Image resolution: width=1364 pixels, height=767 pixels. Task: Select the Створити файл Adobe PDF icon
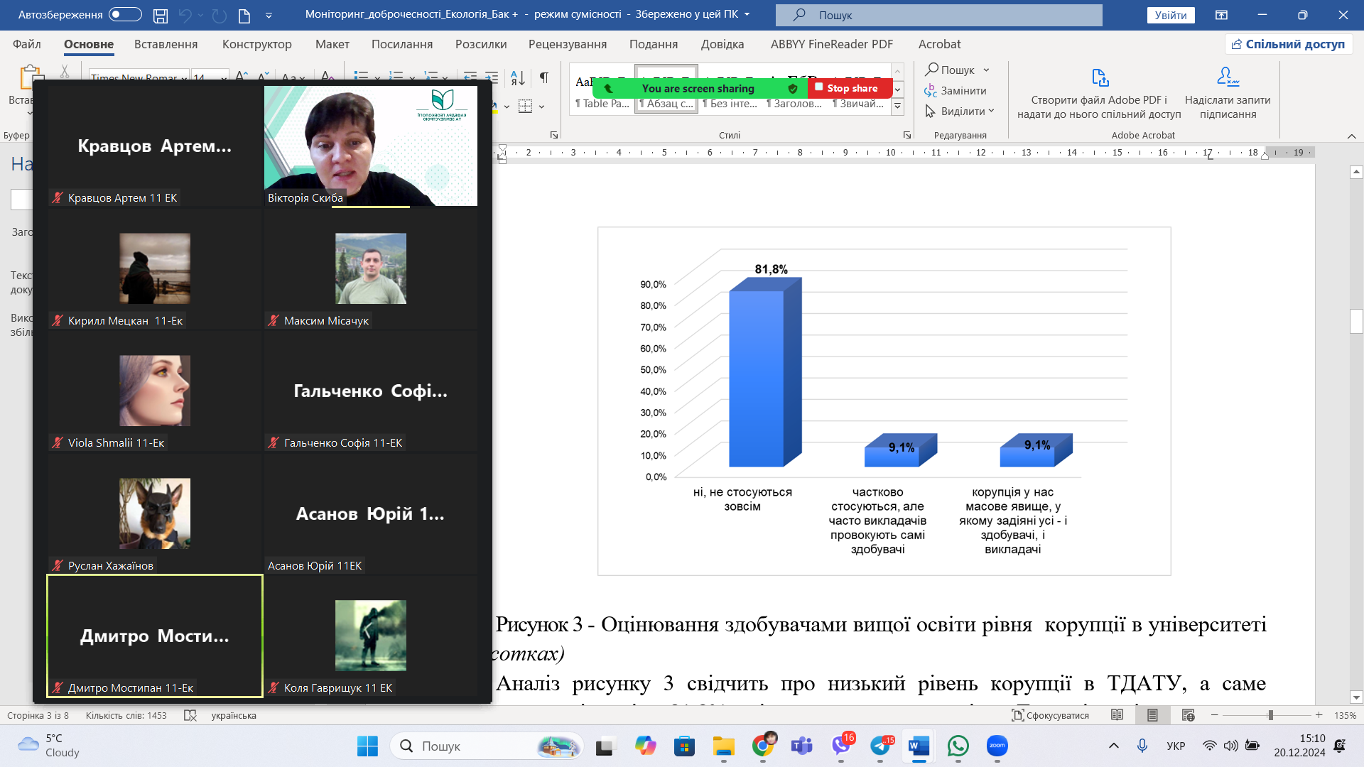pos(1099,78)
